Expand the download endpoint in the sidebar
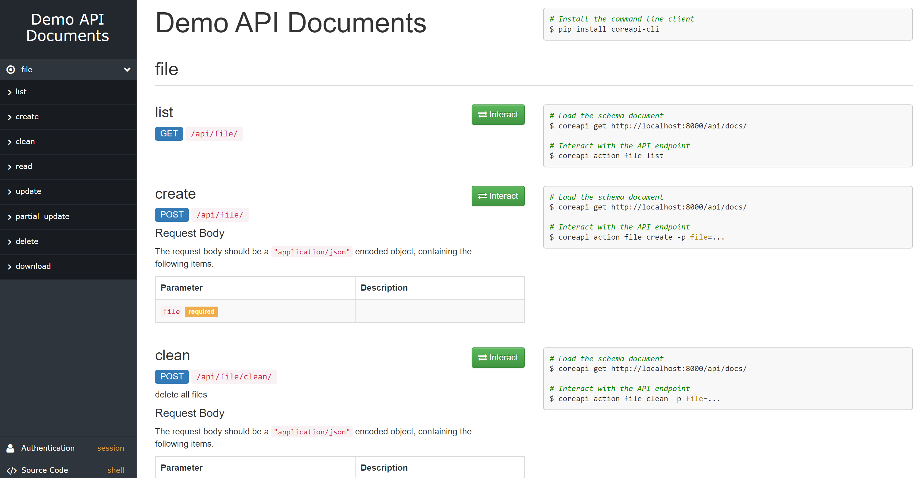919x478 pixels. pyautogui.click(x=33, y=266)
